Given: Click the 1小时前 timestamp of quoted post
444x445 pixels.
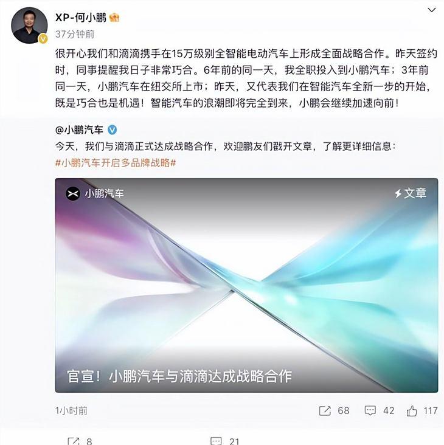Looking at the screenshot, I should point(71,411).
